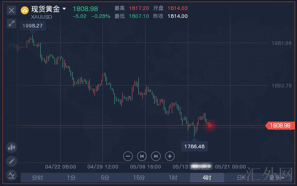Switch to the 1时 timeframe
This screenshot has height=186, width=297.
[173, 178]
